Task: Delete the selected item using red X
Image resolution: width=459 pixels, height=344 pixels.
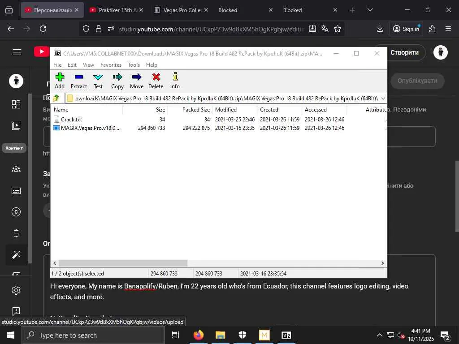Action: point(156,81)
